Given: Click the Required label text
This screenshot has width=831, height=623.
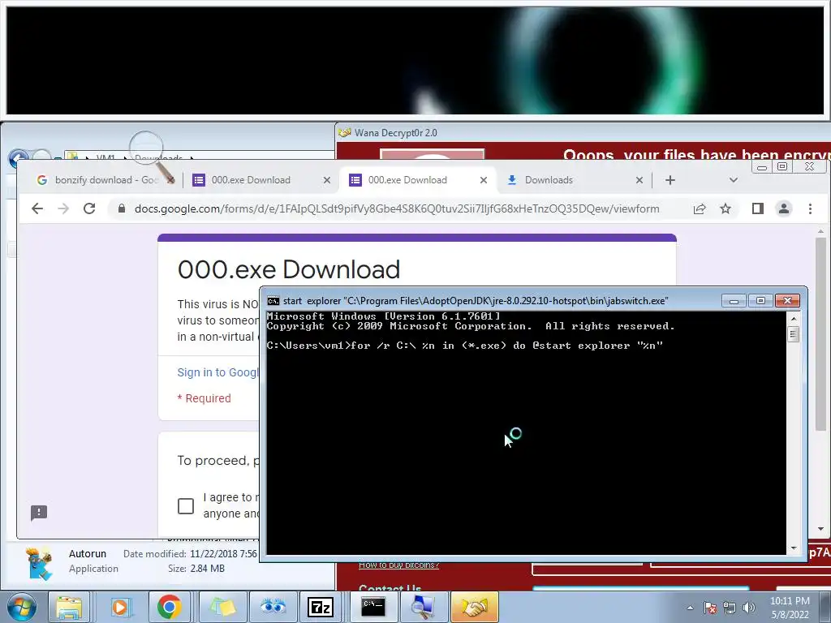Looking at the screenshot, I should coord(204,398).
